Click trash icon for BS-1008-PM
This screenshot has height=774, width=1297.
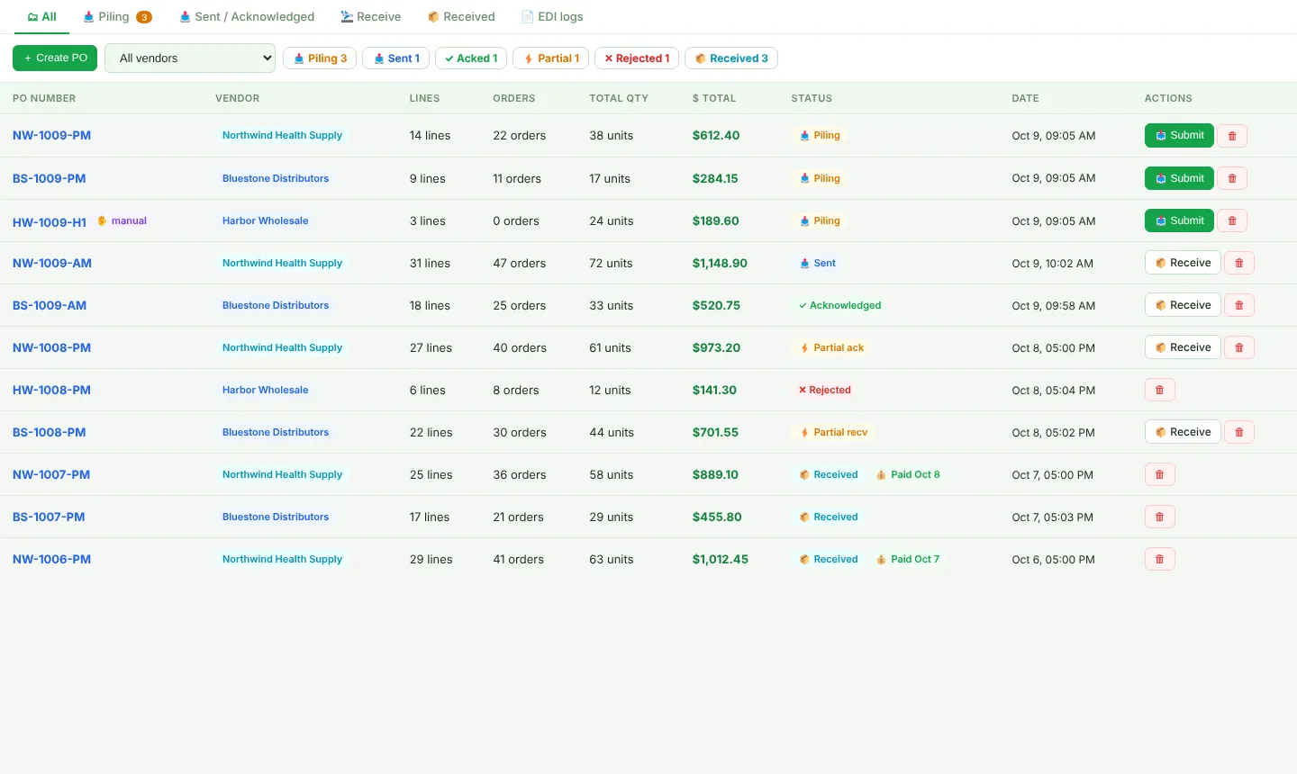(1239, 432)
